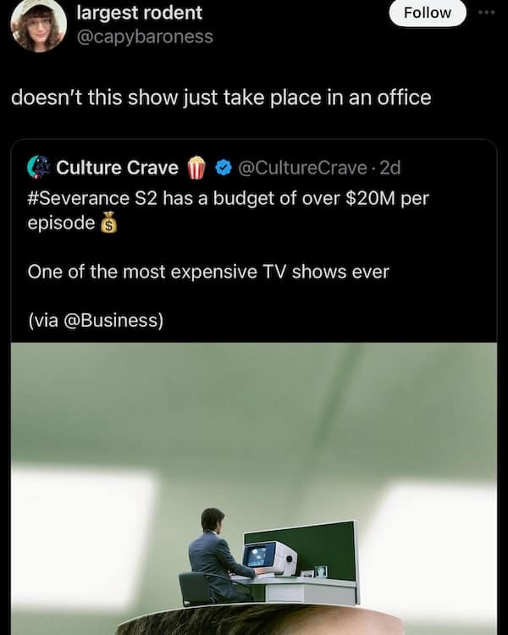
Task: Click the man at the desk in image
Action: (x=218, y=554)
